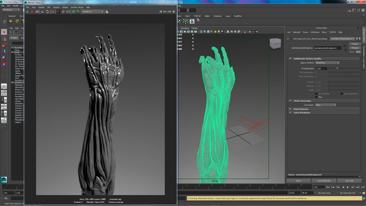Click the Copy Tab button
The image size is (366, 206).
pos(349,181)
